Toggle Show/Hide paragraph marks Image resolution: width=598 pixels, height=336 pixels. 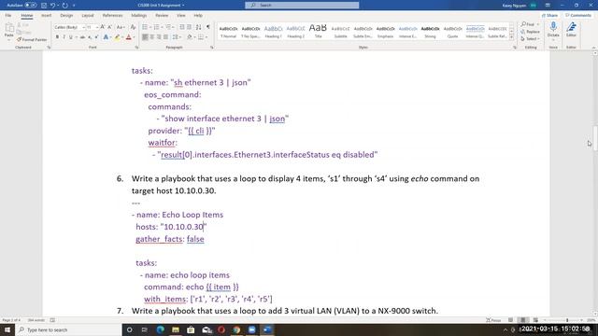point(207,27)
